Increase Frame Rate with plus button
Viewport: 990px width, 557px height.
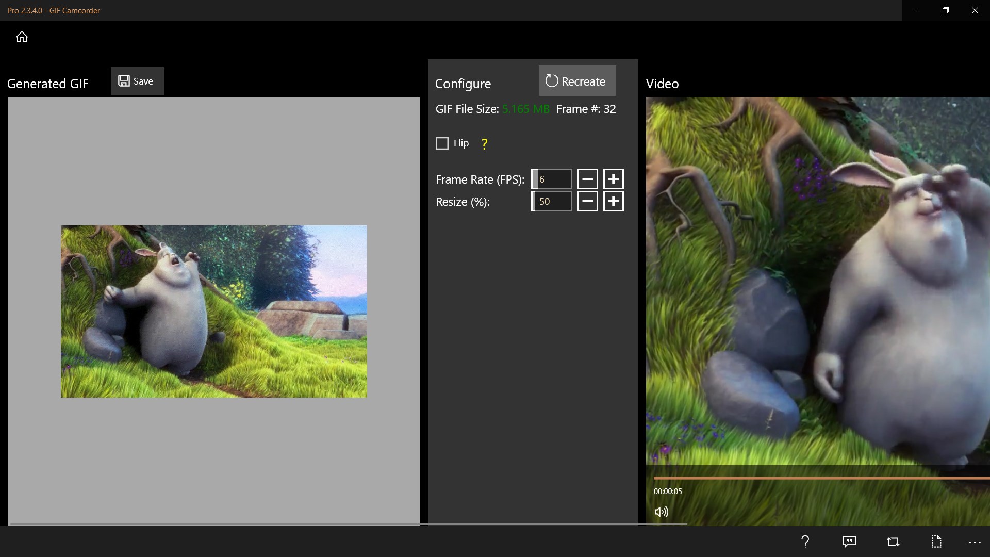[x=613, y=179]
